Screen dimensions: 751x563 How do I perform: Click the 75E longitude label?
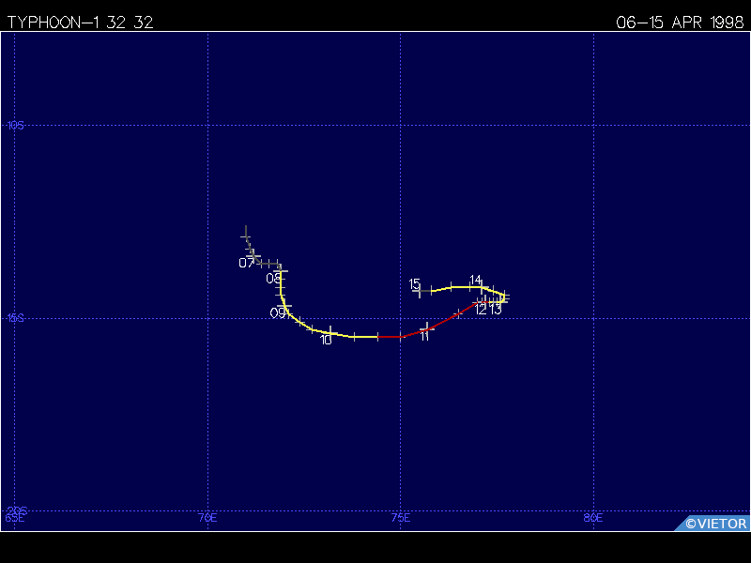(x=401, y=518)
